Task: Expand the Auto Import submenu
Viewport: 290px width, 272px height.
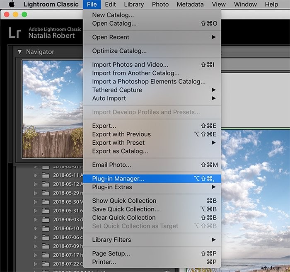Action: point(152,98)
